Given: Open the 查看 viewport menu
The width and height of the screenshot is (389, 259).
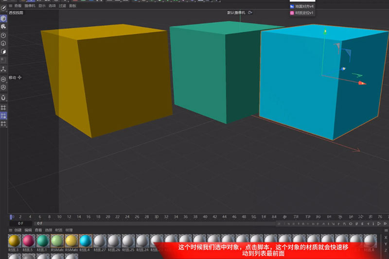Looking at the screenshot, I should (x=18, y=6).
